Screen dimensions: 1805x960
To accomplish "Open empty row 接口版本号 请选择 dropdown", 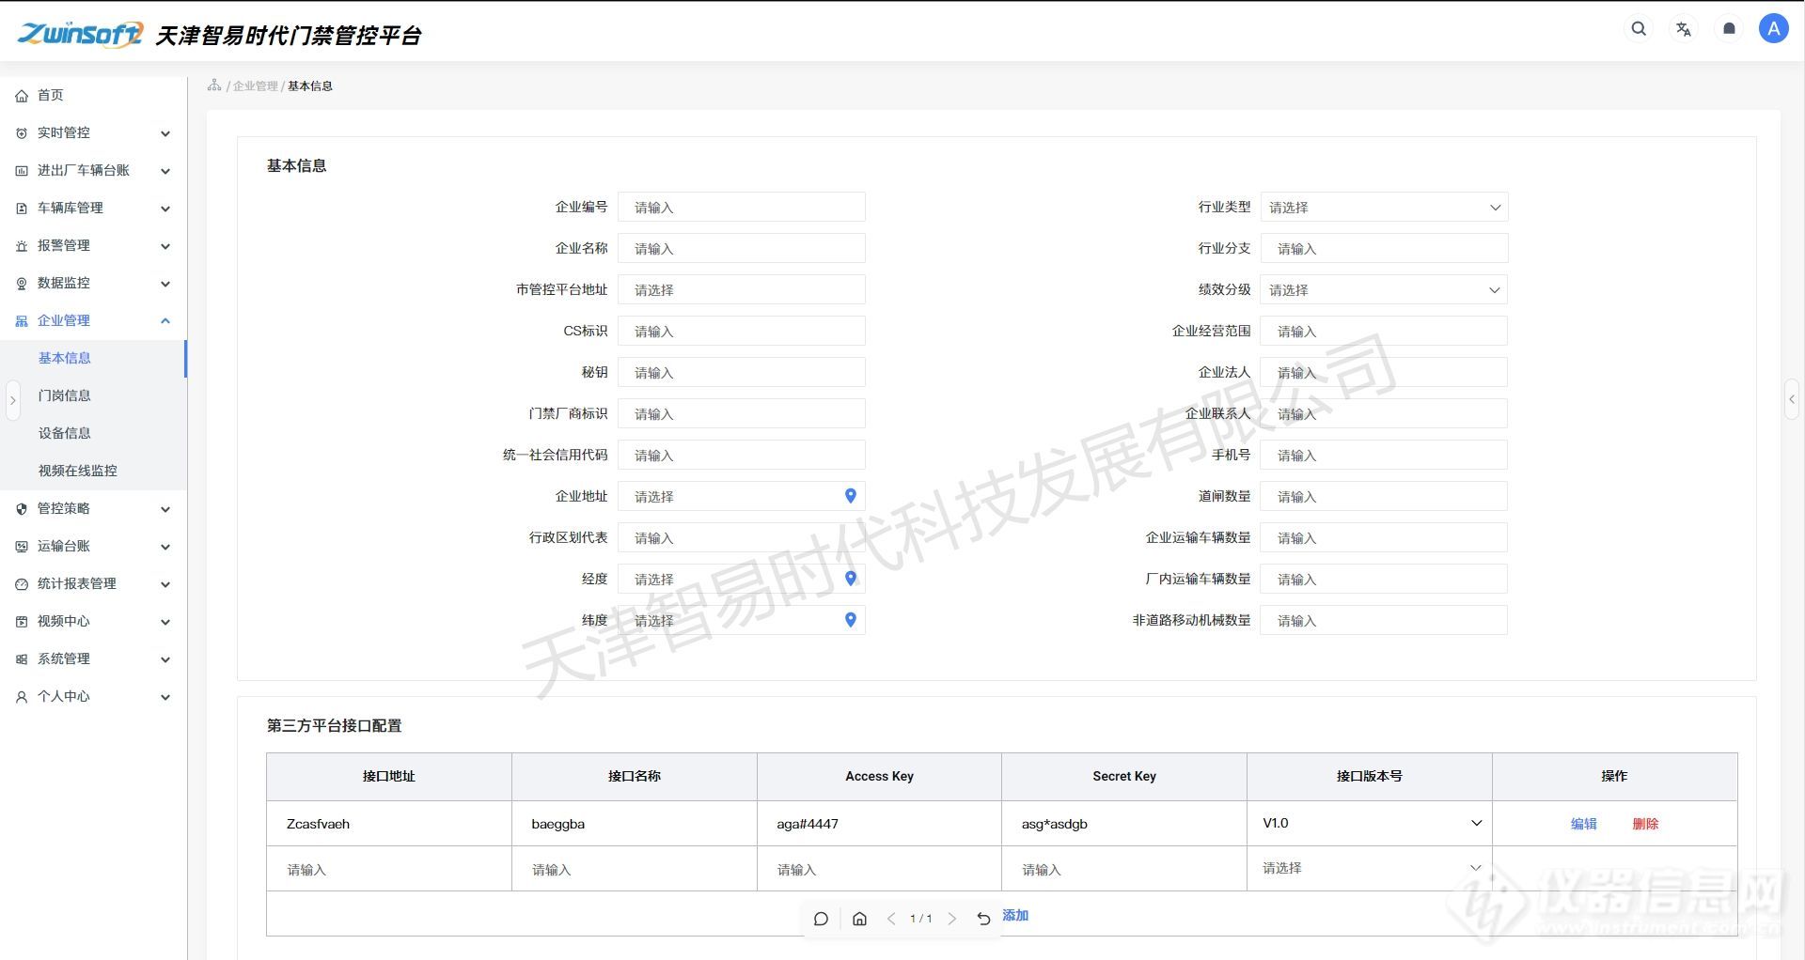I will click(1370, 868).
